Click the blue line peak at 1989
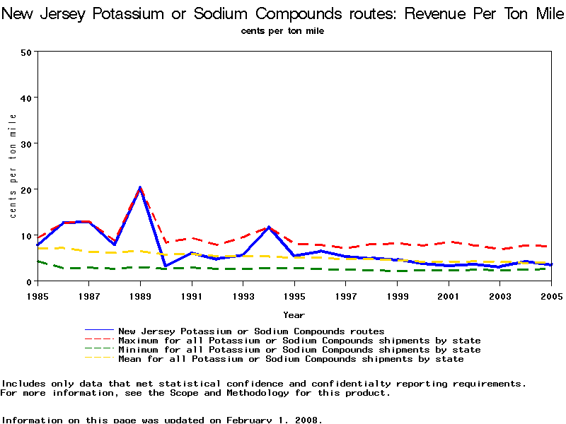 click(x=140, y=188)
